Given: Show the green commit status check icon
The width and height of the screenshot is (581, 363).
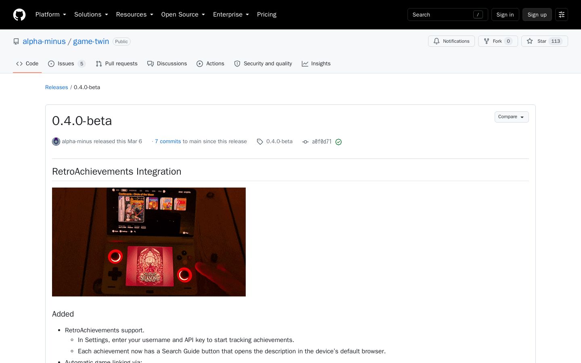Looking at the screenshot, I should (339, 142).
